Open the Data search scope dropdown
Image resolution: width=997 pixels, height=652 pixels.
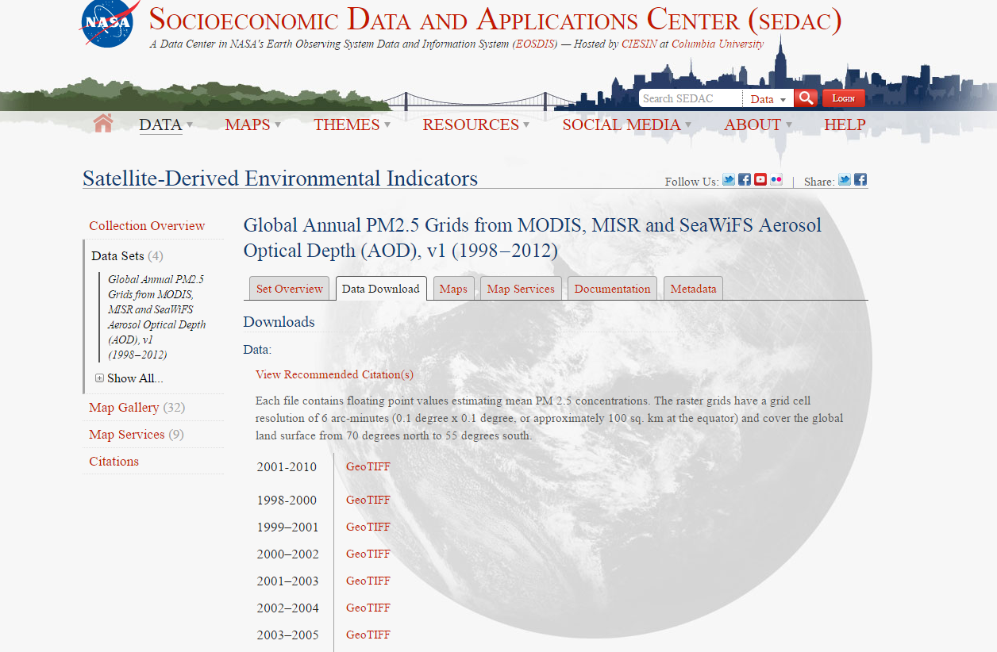coord(768,98)
